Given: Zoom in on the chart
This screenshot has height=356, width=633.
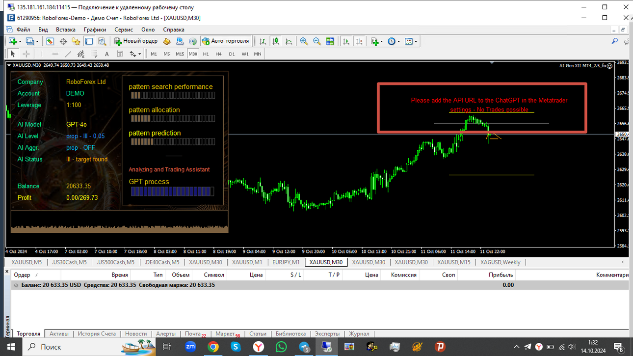Looking at the screenshot, I should [x=304, y=41].
